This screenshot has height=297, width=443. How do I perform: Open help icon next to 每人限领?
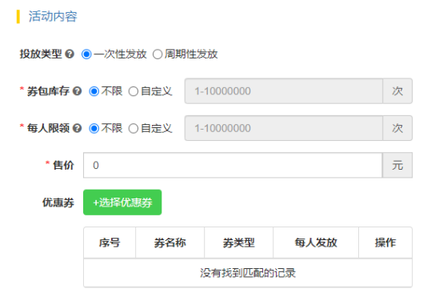click(77, 128)
